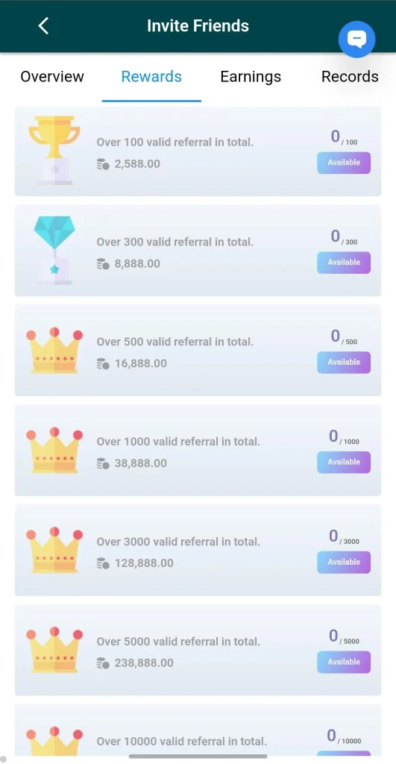Tap Available button for 300 referrals
This screenshot has height=764, width=396.
344,263
